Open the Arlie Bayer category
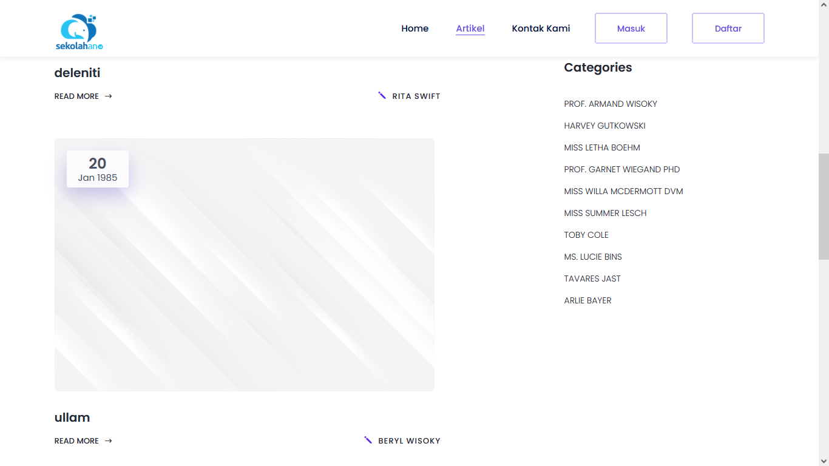Viewport: 829px width, 466px height. point(587,300)
